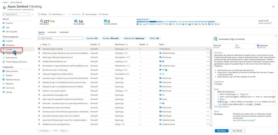Open more options for Multiple Password Reset by user
This screenshot has width=278, height=135.
(x=208, y=62)
